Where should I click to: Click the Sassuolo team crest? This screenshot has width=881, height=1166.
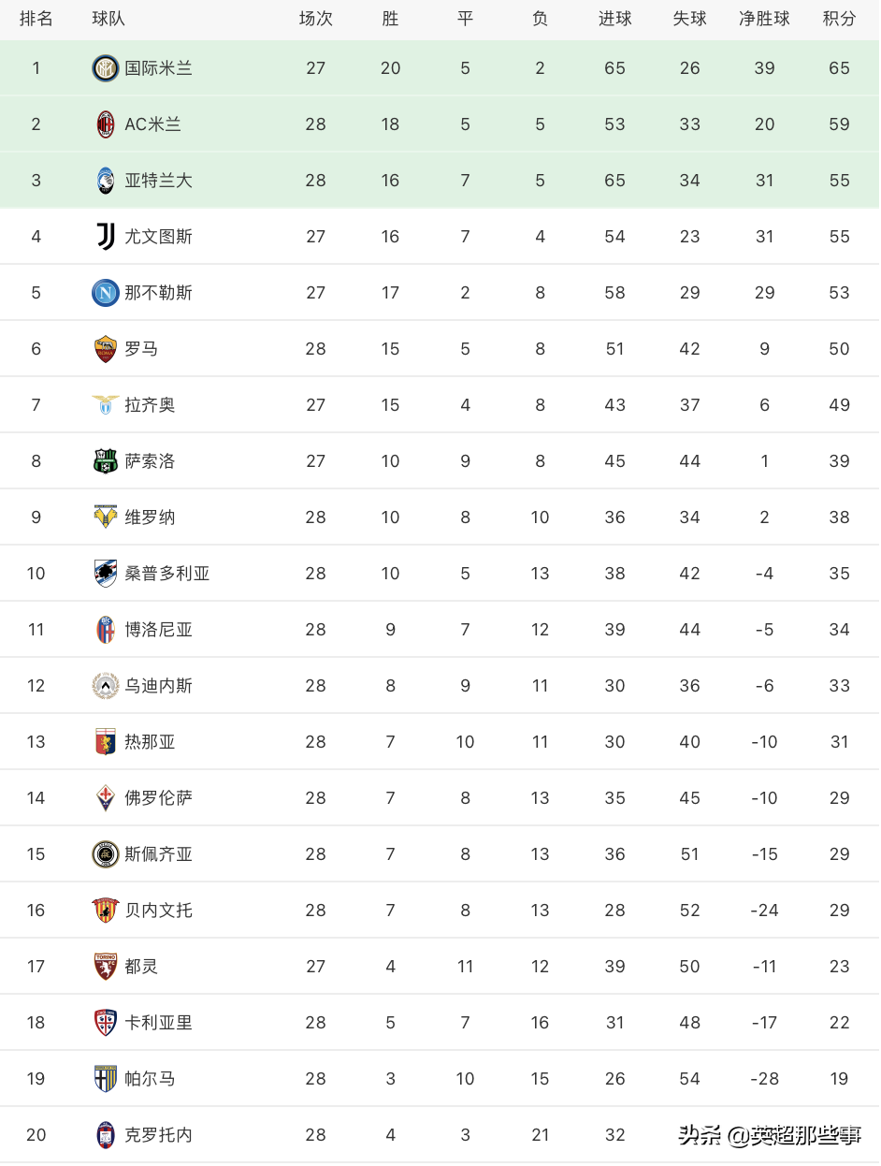pos(106,461)
